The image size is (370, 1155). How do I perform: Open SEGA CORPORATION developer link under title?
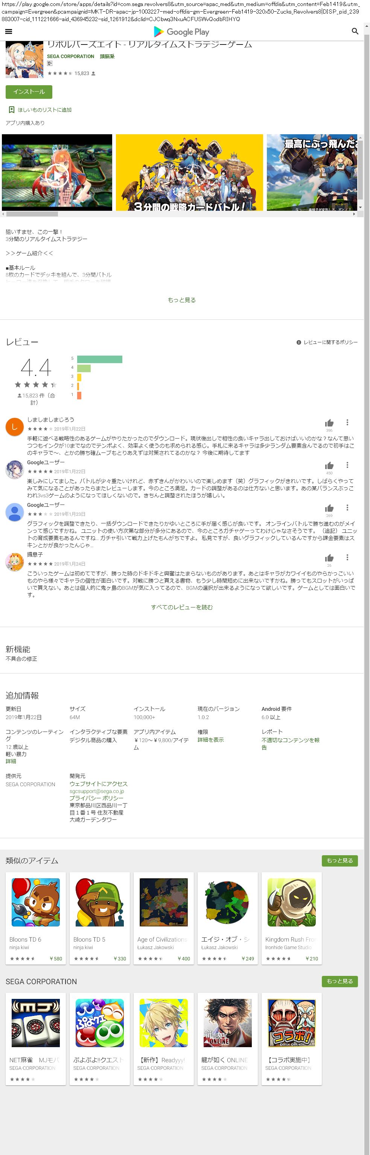tap(71, 57)
